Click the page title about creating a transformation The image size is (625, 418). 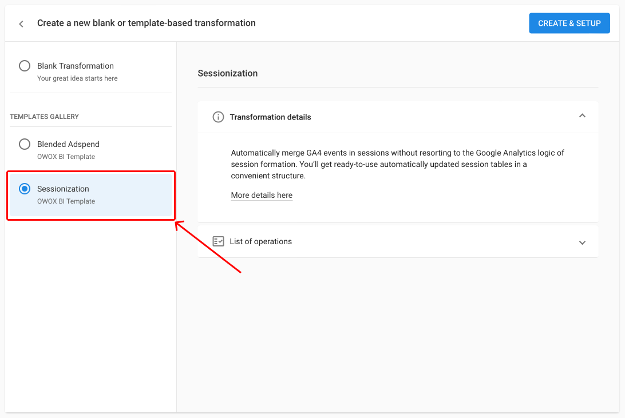pos(147,23)
